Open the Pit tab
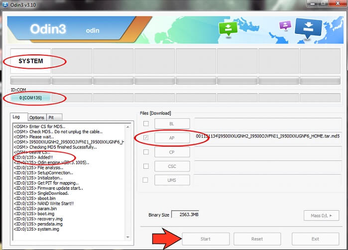 point(54,118)
